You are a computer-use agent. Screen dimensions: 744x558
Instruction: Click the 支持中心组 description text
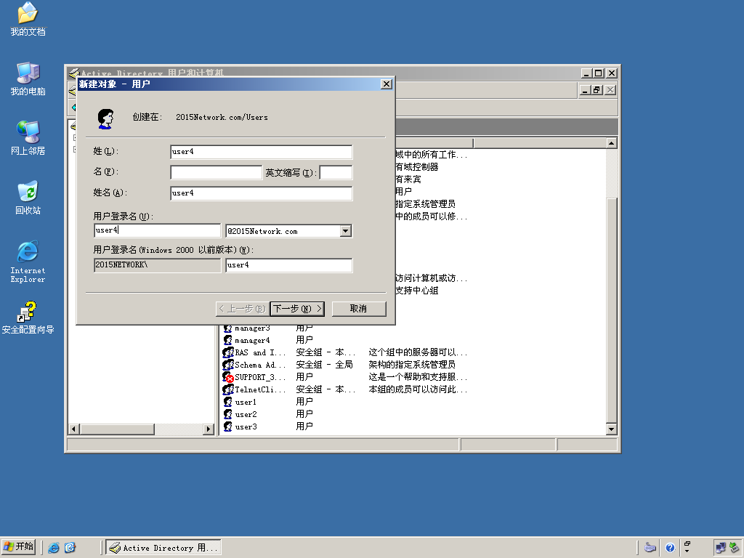pyautogui.click(x=416, y=291)
